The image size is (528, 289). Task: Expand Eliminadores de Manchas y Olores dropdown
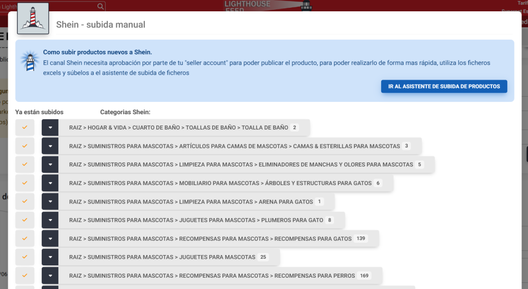(x=50, y=165)
